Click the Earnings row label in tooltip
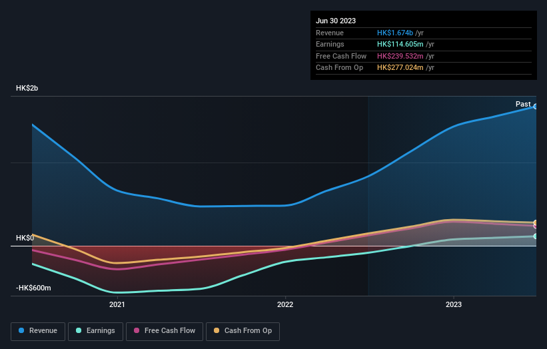Image resolution: width=547 pixels, height=349 pixels. 330,44
